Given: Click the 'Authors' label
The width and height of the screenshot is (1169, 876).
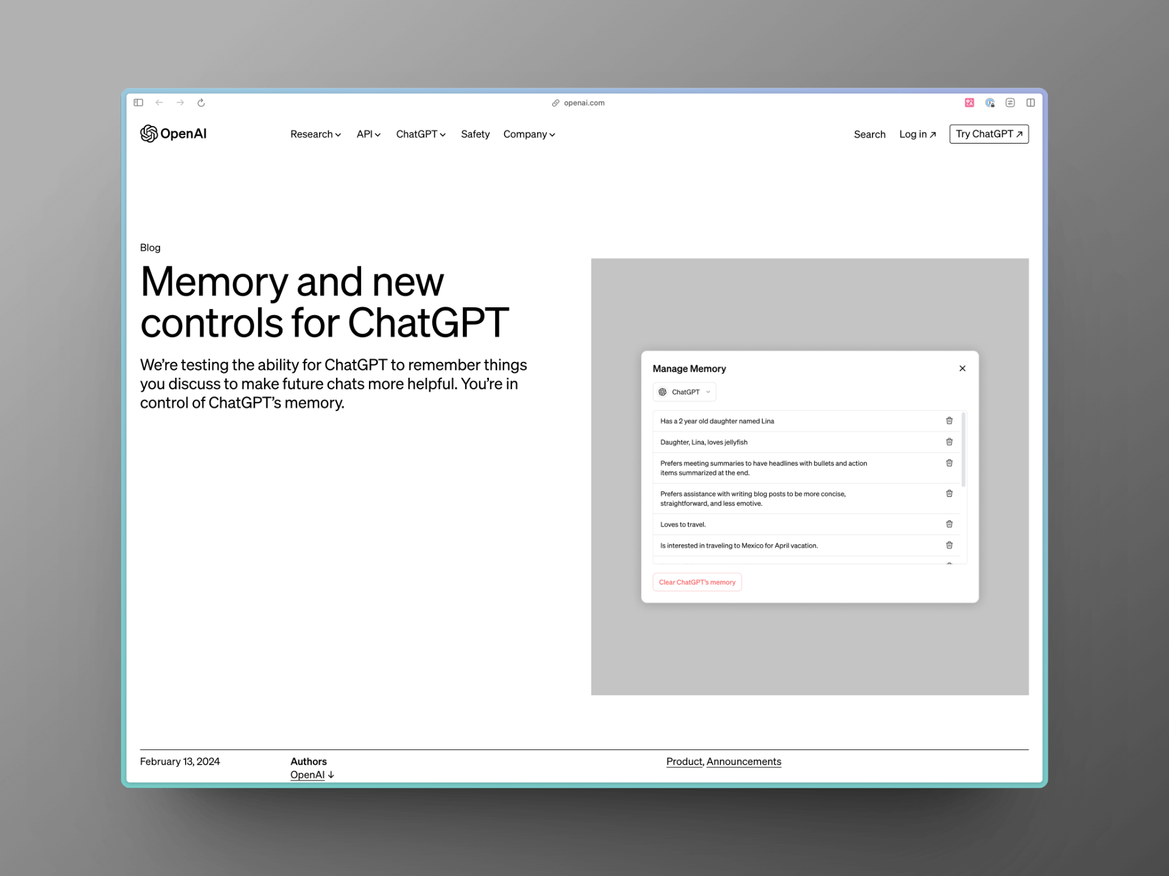Looking at the screenshot, I should 309,762.
